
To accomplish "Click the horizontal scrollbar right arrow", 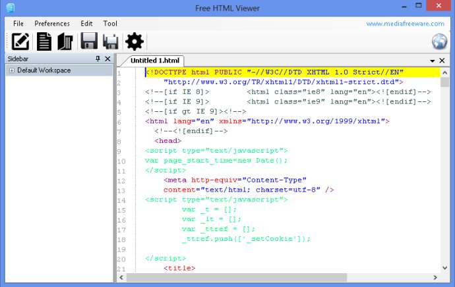I will point(435,277).
